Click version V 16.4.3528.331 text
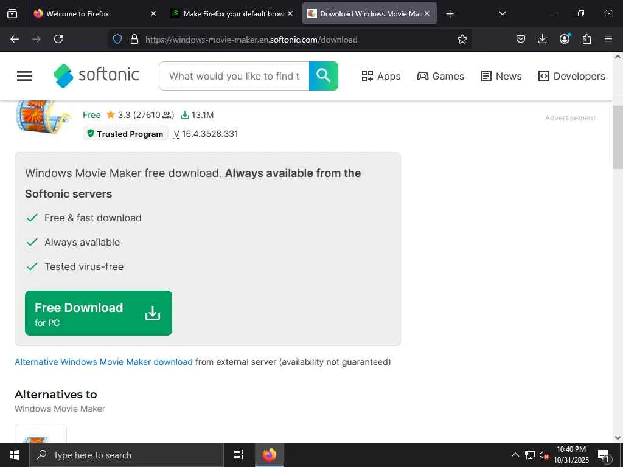The height and width of the screenshot is (467, 623). (x=206, y=134)
